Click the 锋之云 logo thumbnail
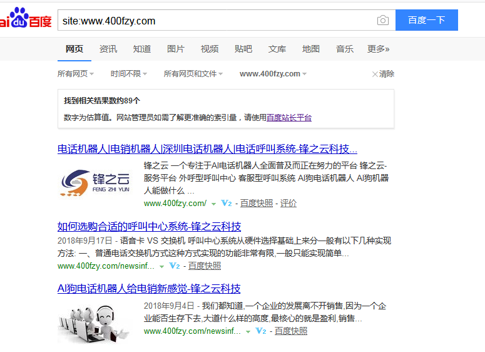Image resolution: width=485 pixels, height=352 pixels. (x=95, y=182)
